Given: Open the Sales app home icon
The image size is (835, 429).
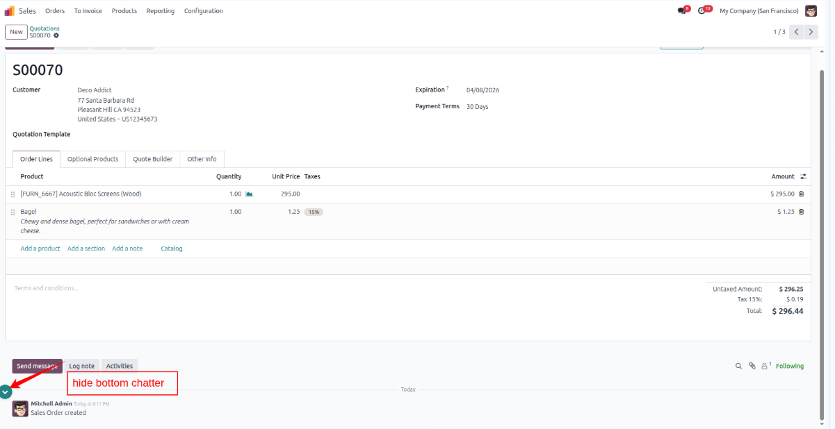Looking at the screenshot, I should click(x=10, y=11).
